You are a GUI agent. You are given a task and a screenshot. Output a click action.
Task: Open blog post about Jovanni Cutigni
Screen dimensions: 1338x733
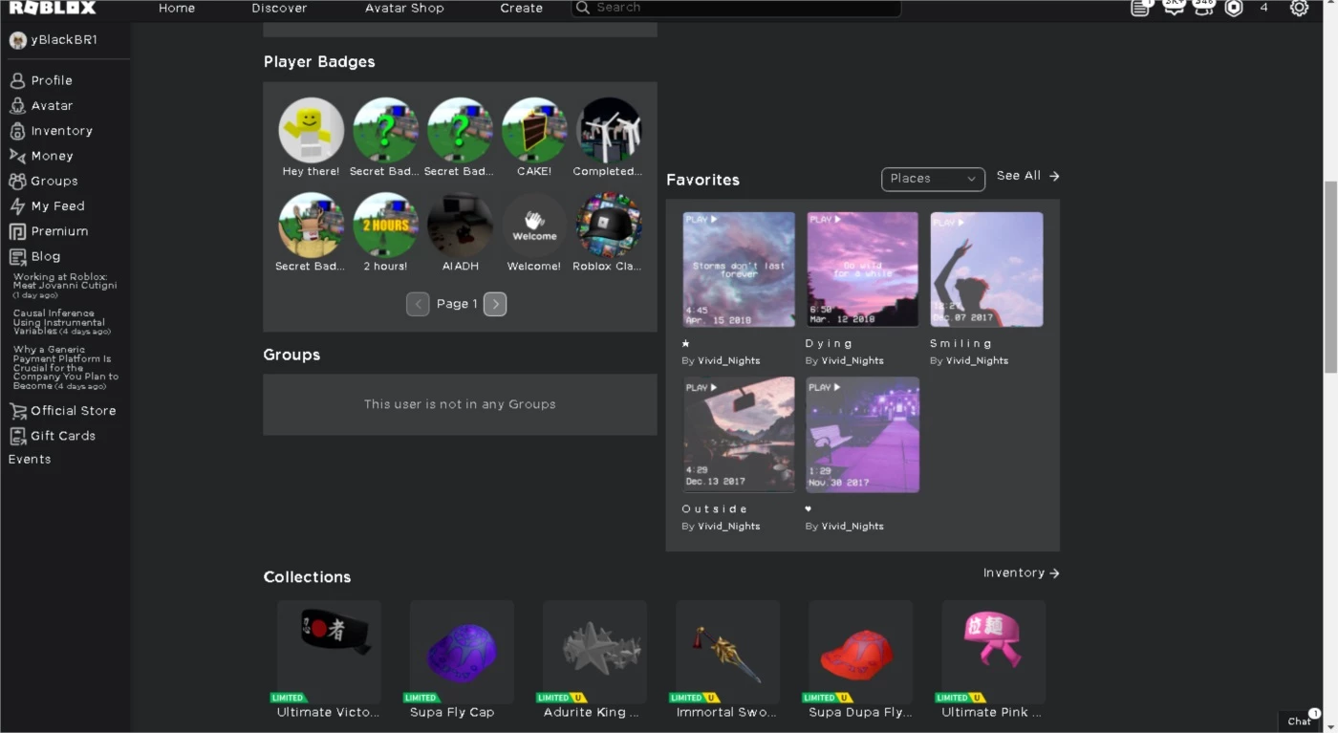tap(65, 286)
